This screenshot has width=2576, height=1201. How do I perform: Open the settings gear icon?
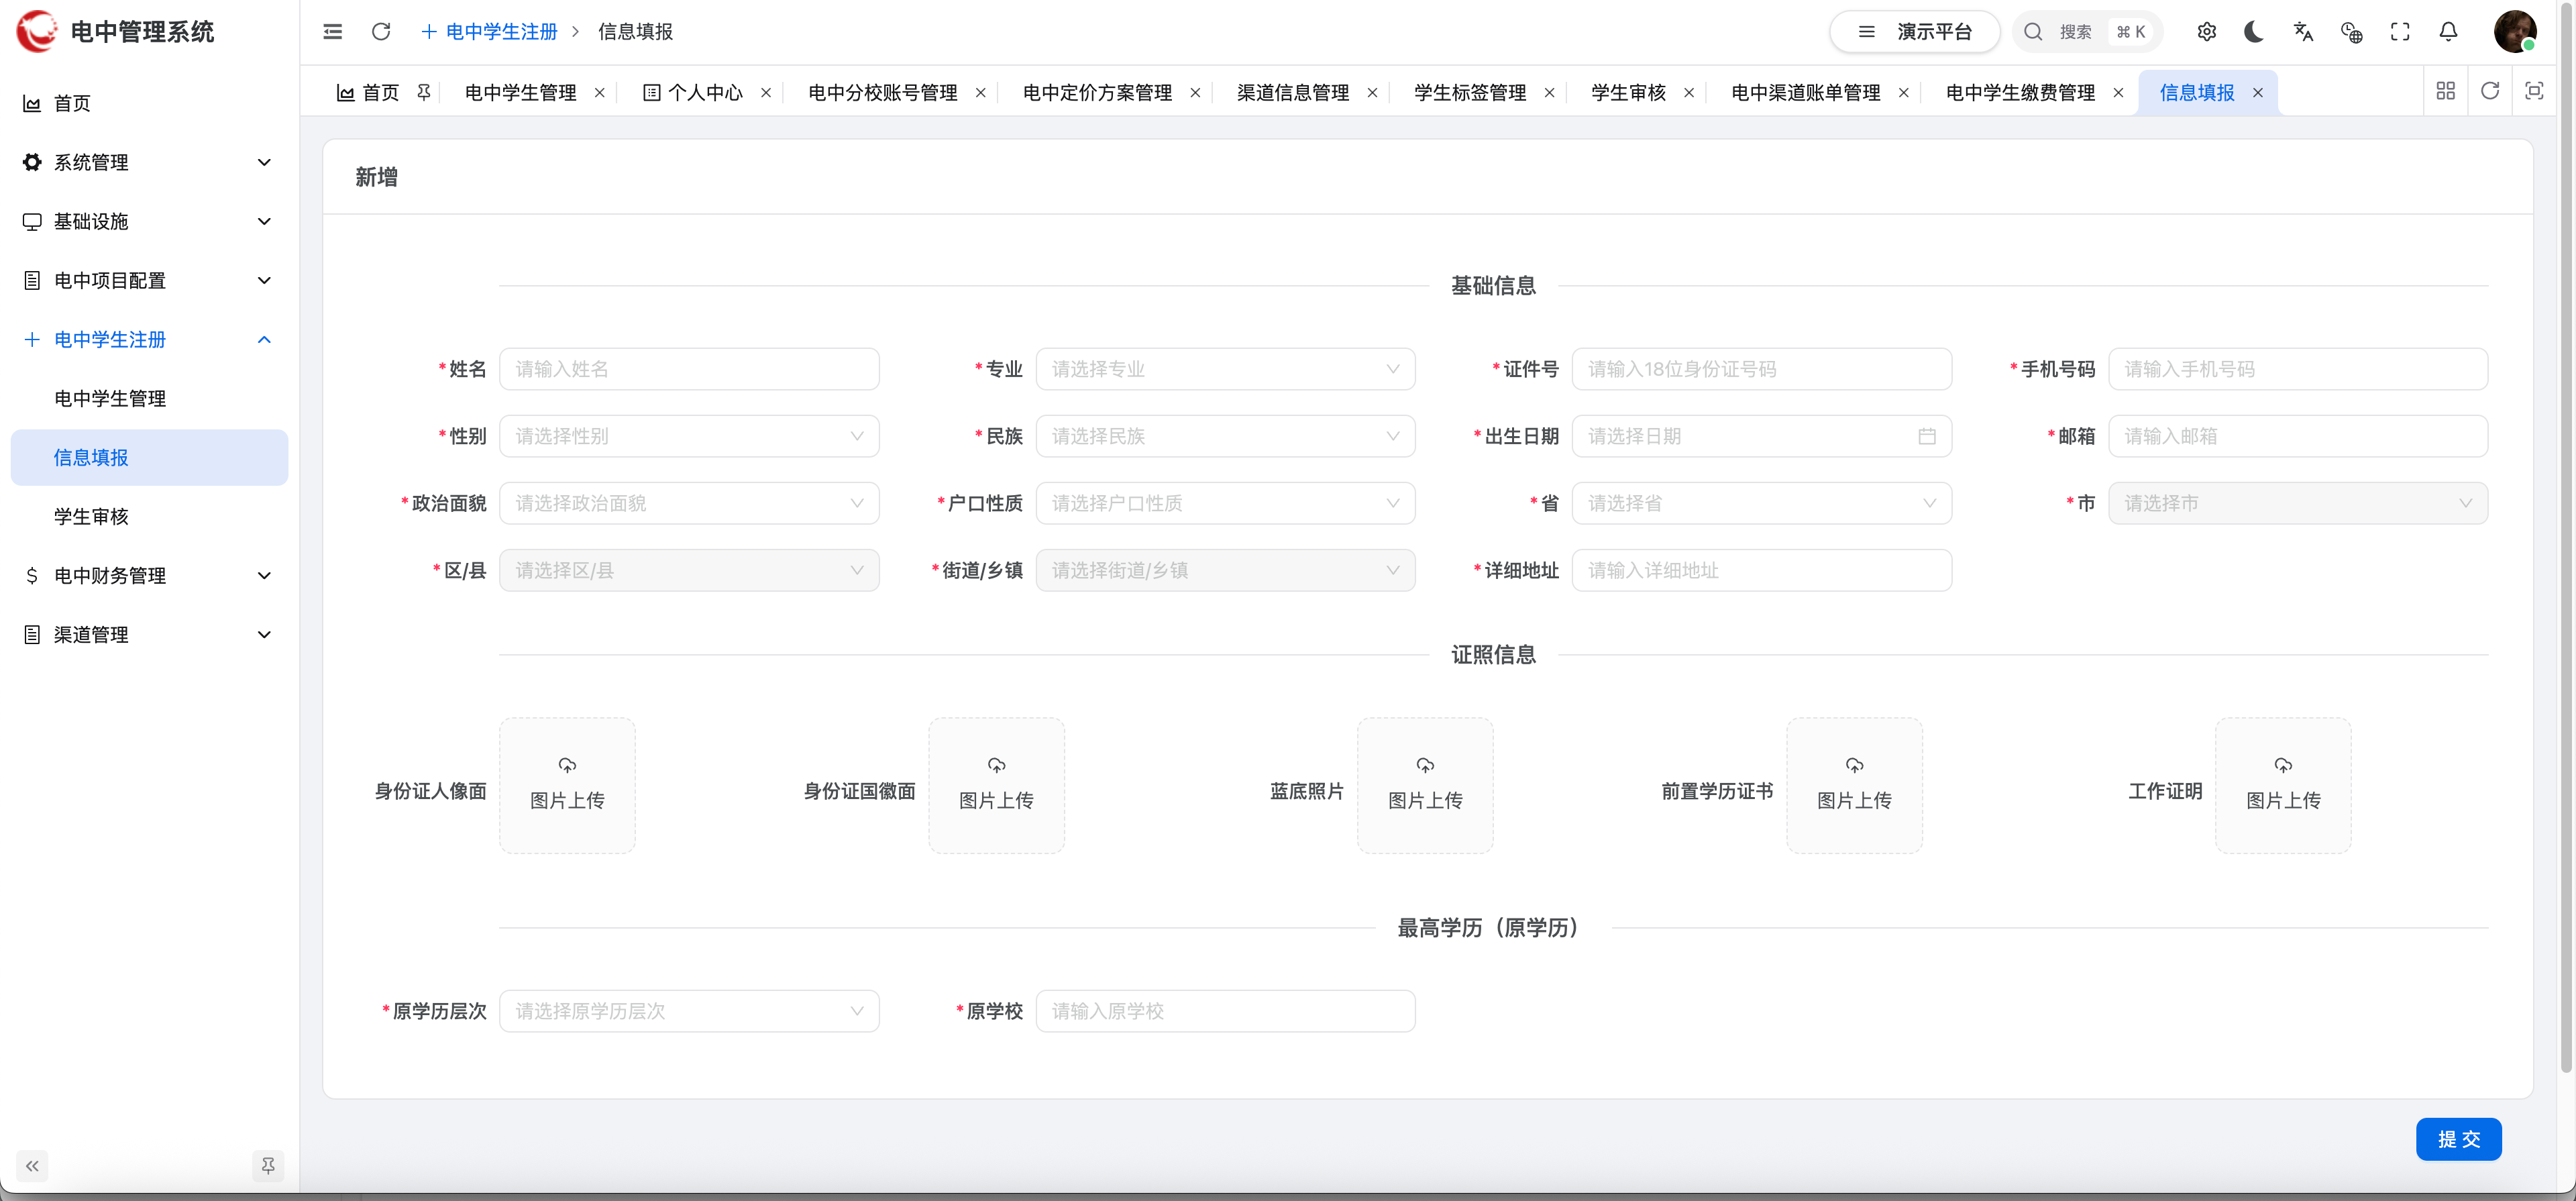[2206, 32]
